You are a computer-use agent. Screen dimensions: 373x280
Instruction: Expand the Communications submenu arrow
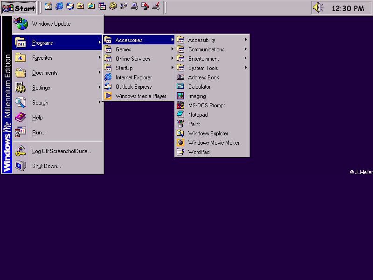(246, 49)
